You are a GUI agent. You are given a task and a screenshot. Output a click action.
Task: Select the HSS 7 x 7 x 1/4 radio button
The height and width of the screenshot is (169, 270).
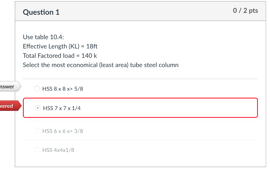point(37,108)
